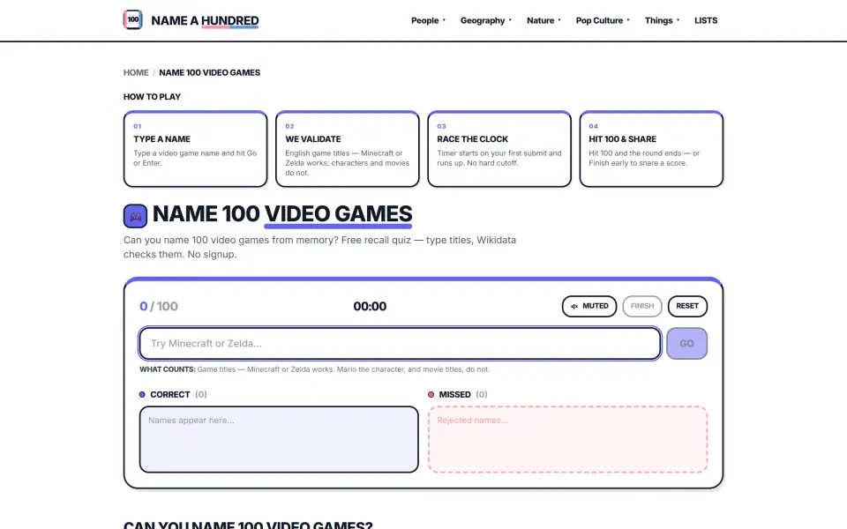The width and height of the screenshot is (847, 529).
Task: Click the video game controller icon
Action: click(x=135, y=216)
